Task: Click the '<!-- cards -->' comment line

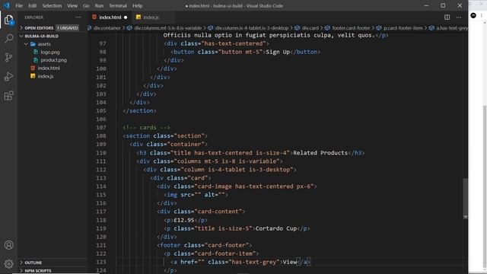Action: click(x=146, y=128)
